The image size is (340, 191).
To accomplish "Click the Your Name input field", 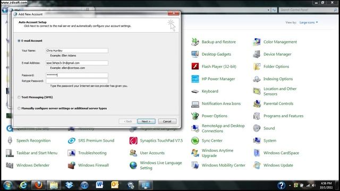I will click(x=77, y=50).
